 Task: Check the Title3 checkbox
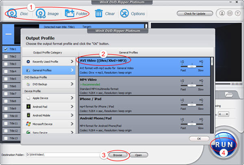pos(6,64)
